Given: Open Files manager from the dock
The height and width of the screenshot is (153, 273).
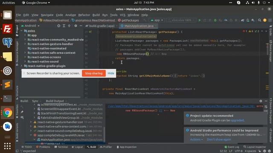Looking at the screenshot, I should point(7,15).
